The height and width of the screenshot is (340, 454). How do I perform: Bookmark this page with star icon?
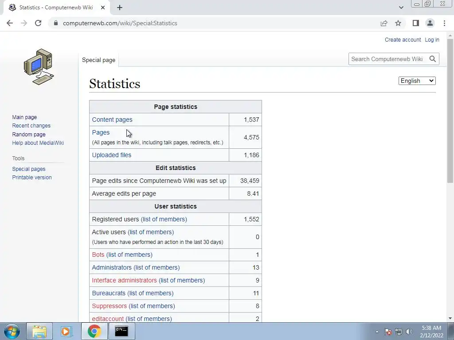(398, 23)
